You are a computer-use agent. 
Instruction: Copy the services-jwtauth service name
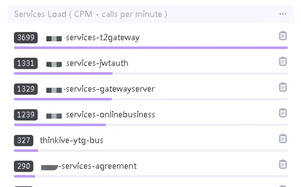click(283, 61)
